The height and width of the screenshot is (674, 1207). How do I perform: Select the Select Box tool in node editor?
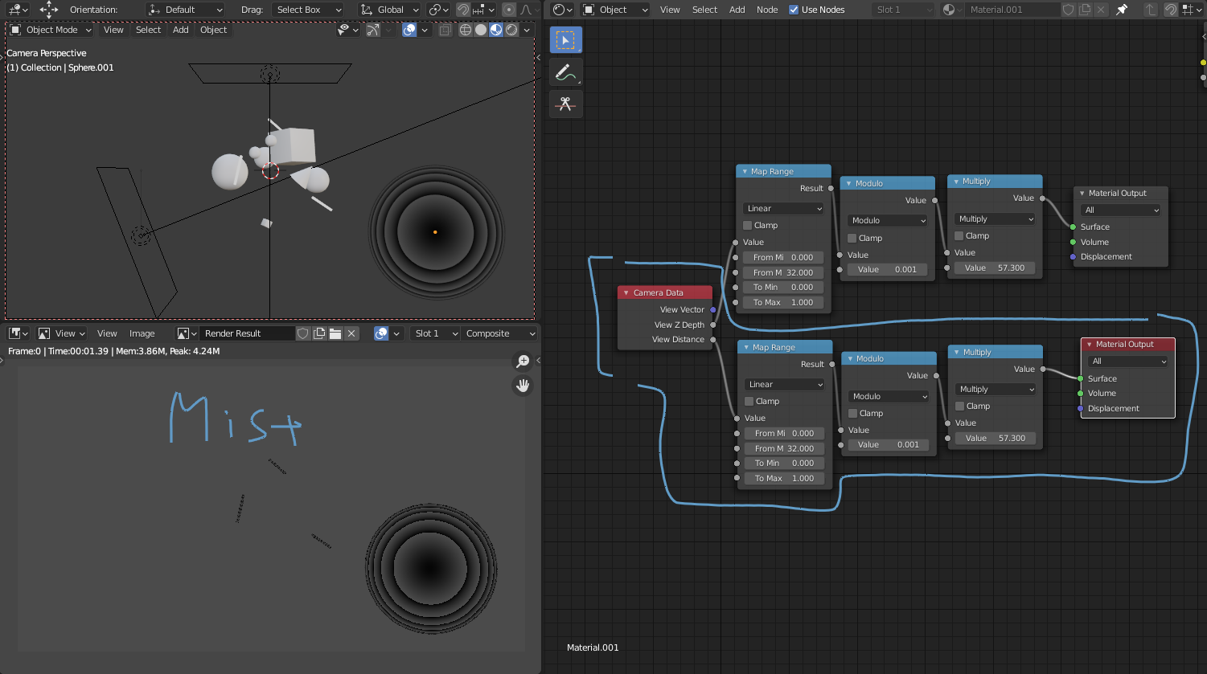click(565, 40)
